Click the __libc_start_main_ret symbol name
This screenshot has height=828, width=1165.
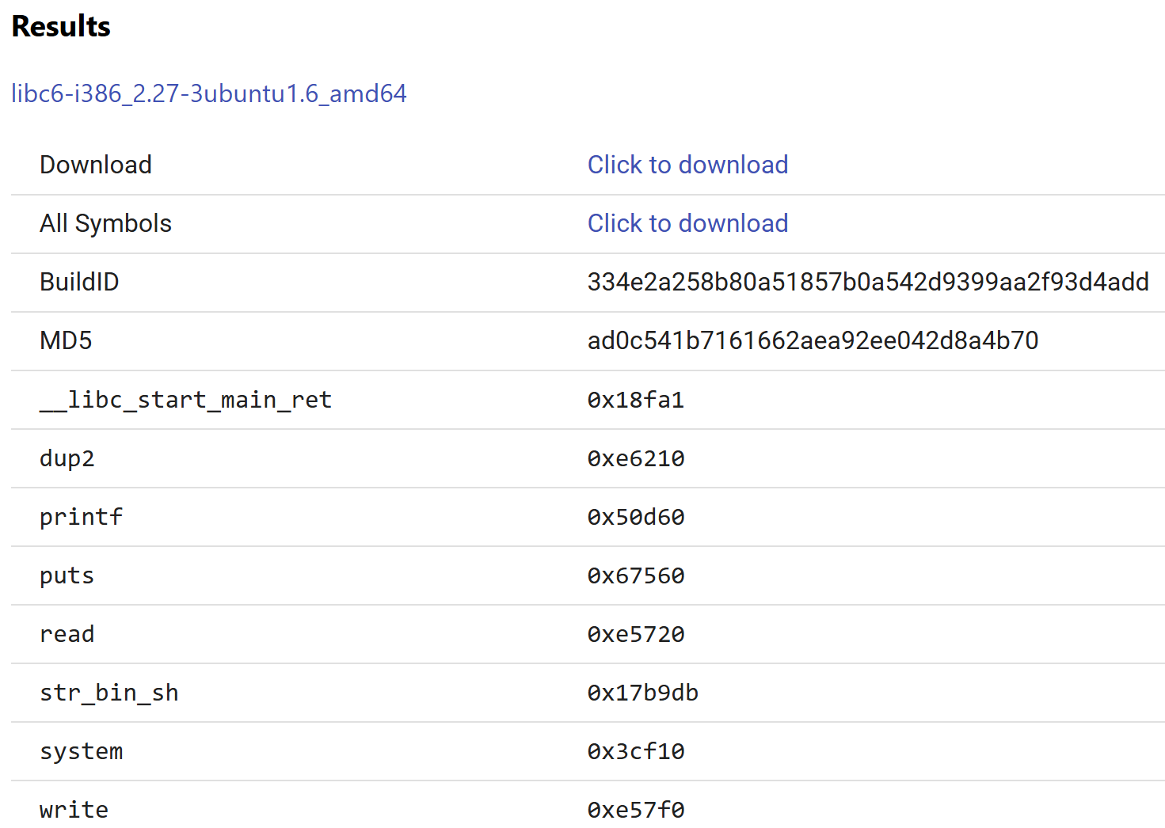[185, 400]
